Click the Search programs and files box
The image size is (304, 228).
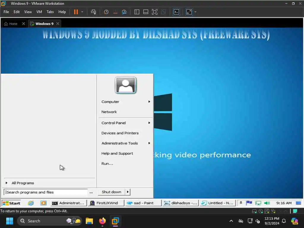pyautogui.click(x=45, y=192)
